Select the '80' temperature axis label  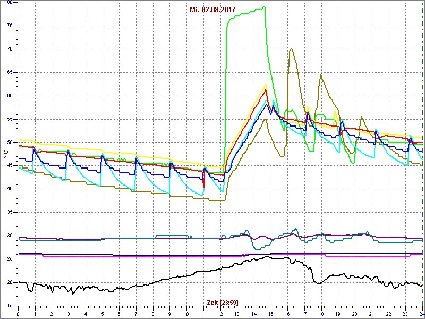pos(9,3)
